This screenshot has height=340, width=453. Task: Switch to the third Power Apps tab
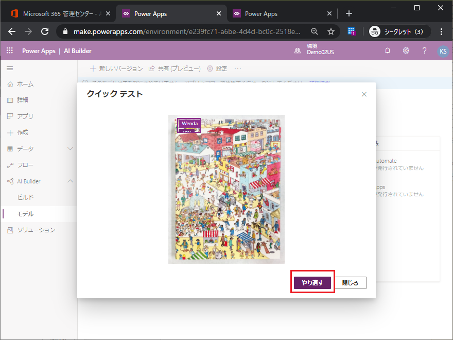point(282,13)
